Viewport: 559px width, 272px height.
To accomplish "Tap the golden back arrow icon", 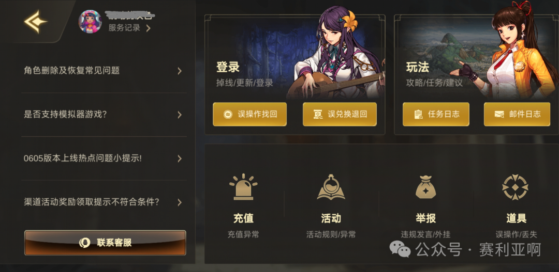I will click(x=35, y=22).
